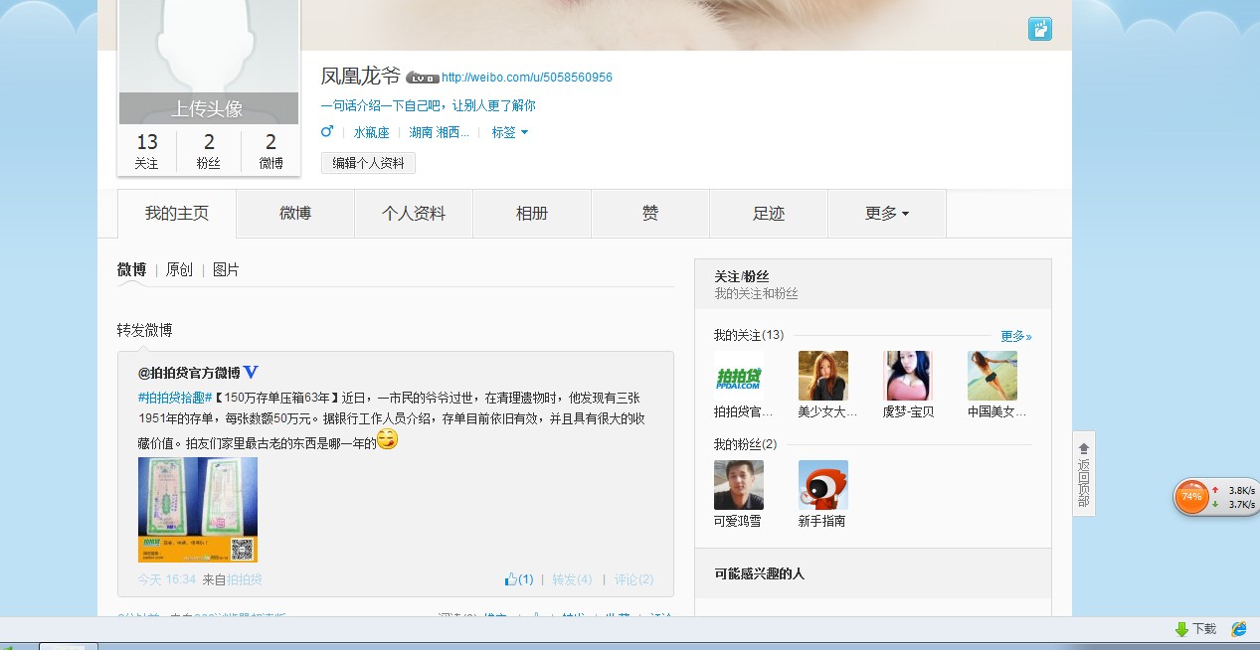The width and height of the screenshot is (1260, 650).
Task: Open 美少女大… followed account avatar
Action: [x=823, y=376]
